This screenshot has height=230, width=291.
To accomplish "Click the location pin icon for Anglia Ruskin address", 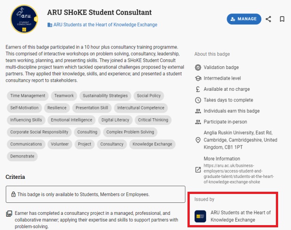I will (198, 140).
